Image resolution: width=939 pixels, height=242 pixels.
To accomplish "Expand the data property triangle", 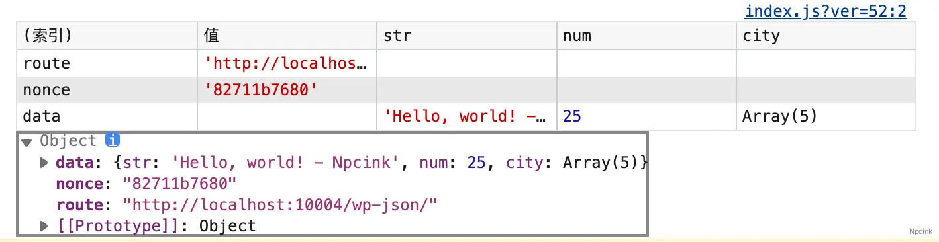I will (x=44, y=163).
